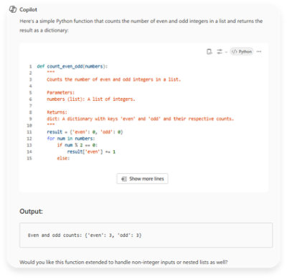Click the else: statement on line 15
This screenshot has width=287, height=279.
(x=63, y=158)
